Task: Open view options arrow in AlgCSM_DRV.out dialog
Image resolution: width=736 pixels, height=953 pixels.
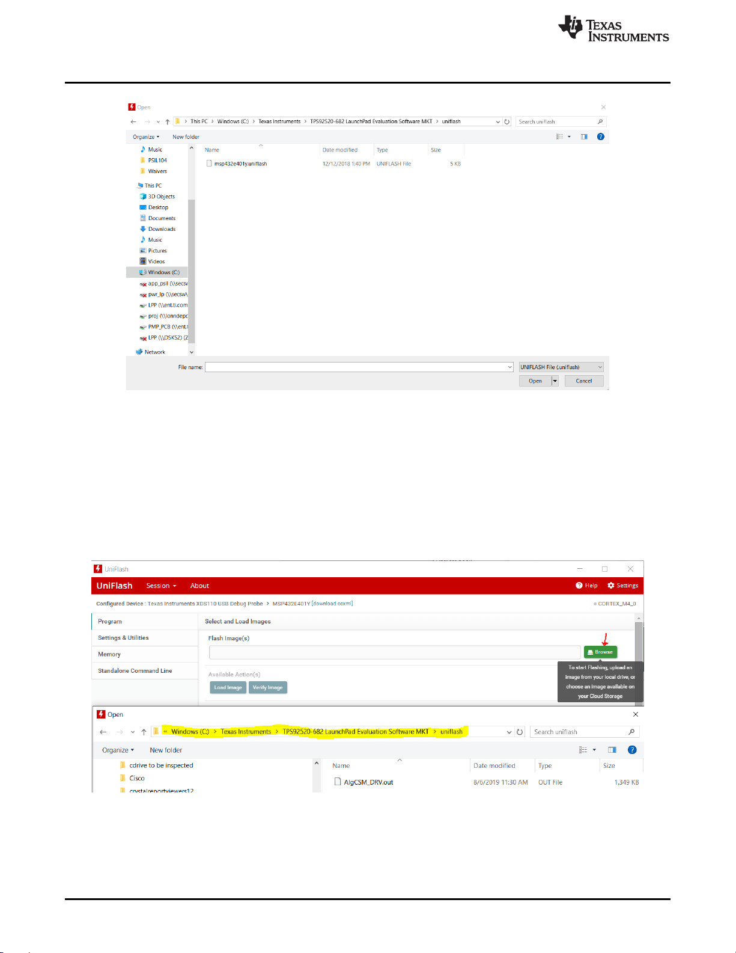Action: pos(594,750)
